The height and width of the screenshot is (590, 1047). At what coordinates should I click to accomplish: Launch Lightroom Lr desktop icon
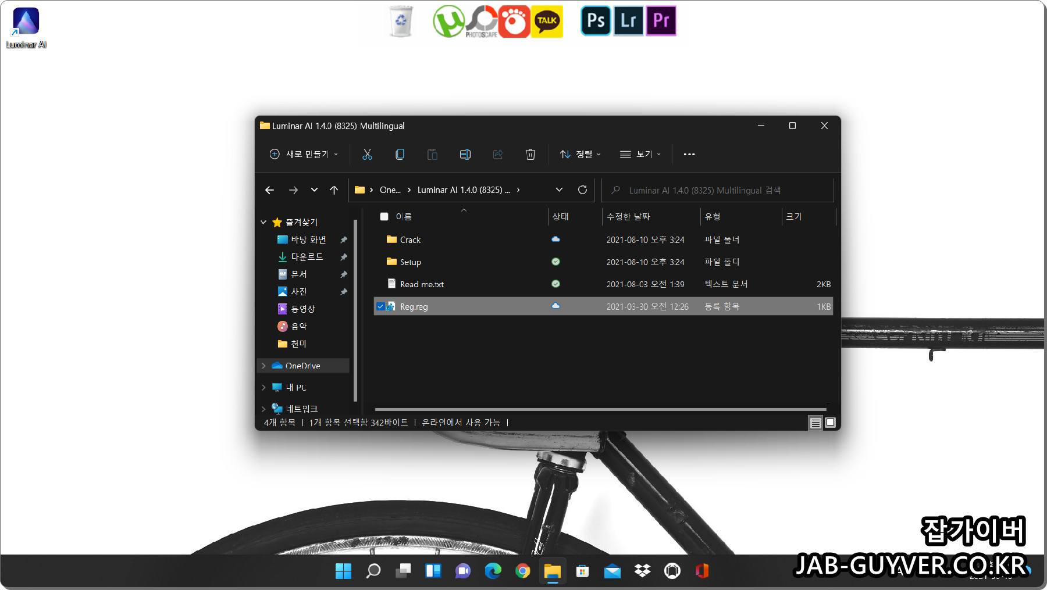coord(628,21)
